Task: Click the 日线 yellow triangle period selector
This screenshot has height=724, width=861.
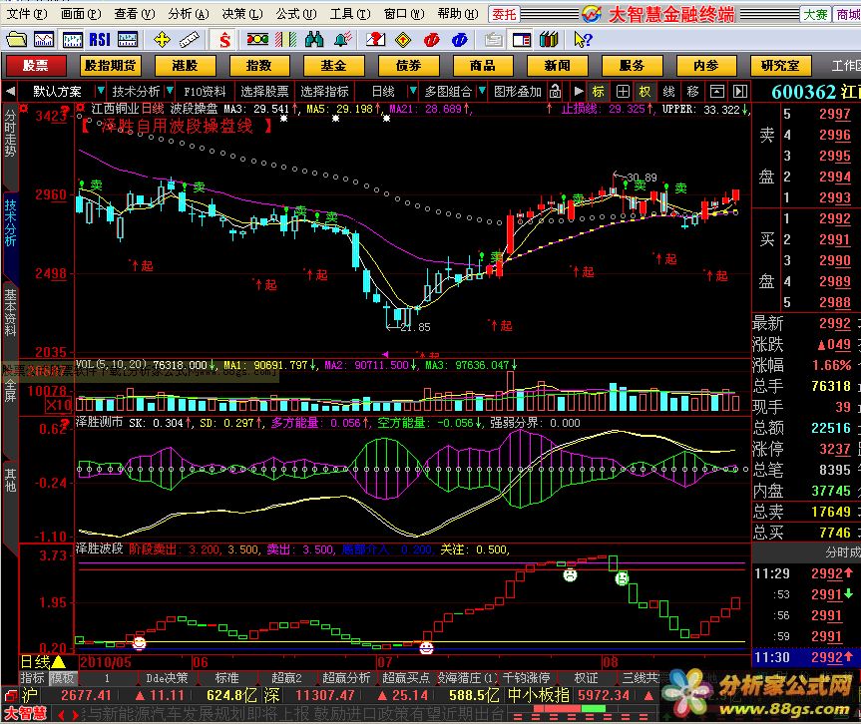Action: (43, 662)
